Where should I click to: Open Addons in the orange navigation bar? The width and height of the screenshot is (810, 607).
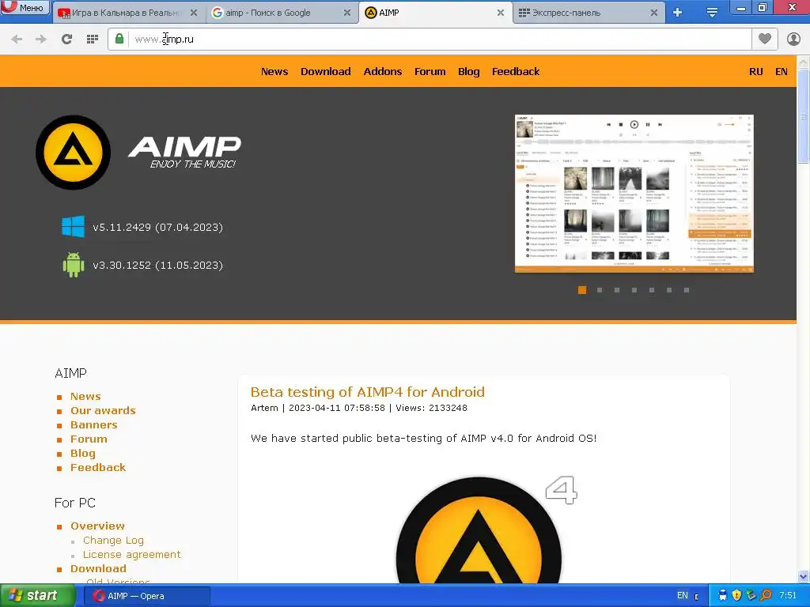click(382, 72)
